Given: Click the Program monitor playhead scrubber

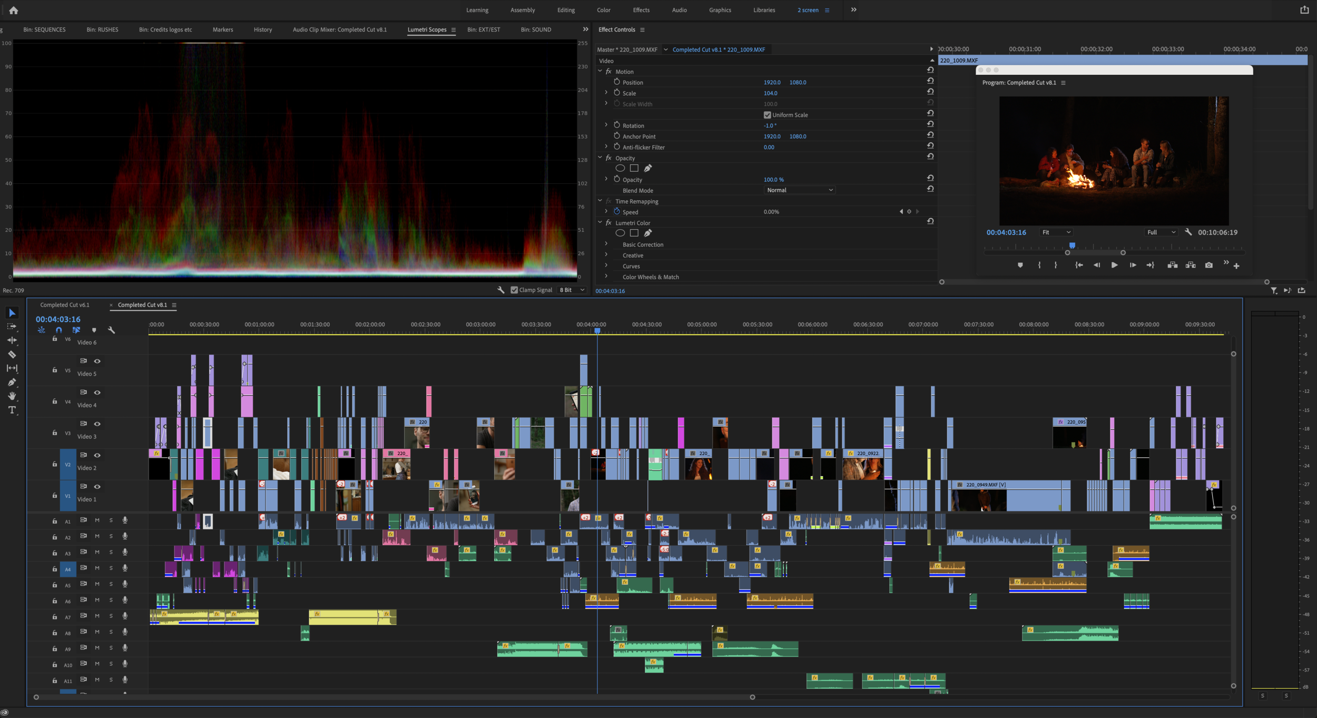Looking at the screenshot, I should pos(1072,245).
